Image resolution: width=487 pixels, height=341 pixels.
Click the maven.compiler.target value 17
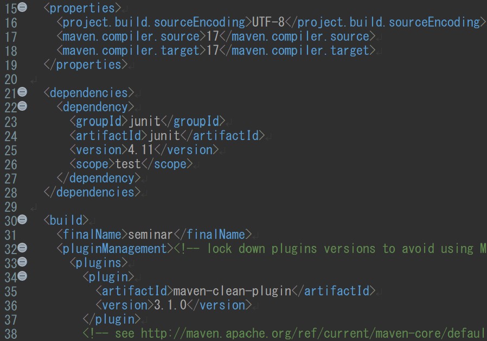(213, 50)
